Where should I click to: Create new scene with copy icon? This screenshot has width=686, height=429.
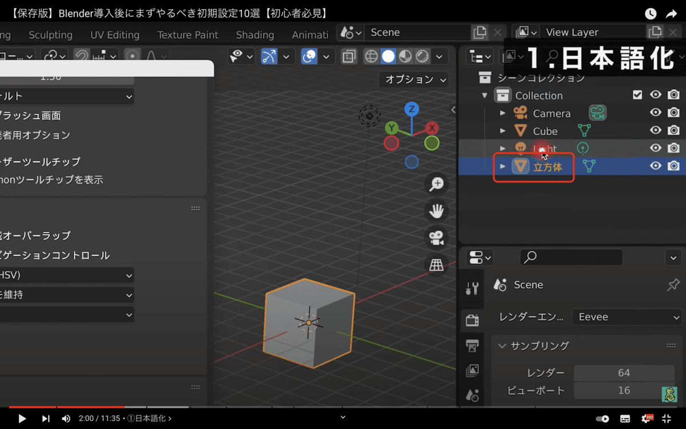coord(480,33)
